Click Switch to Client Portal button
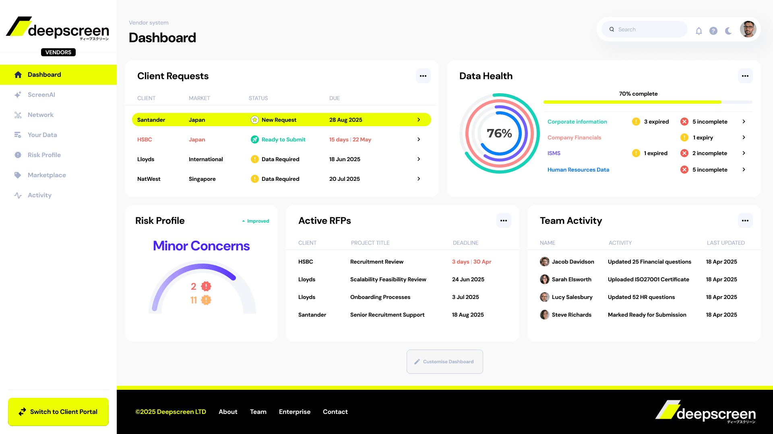The image size is (773, 434). 58,412
